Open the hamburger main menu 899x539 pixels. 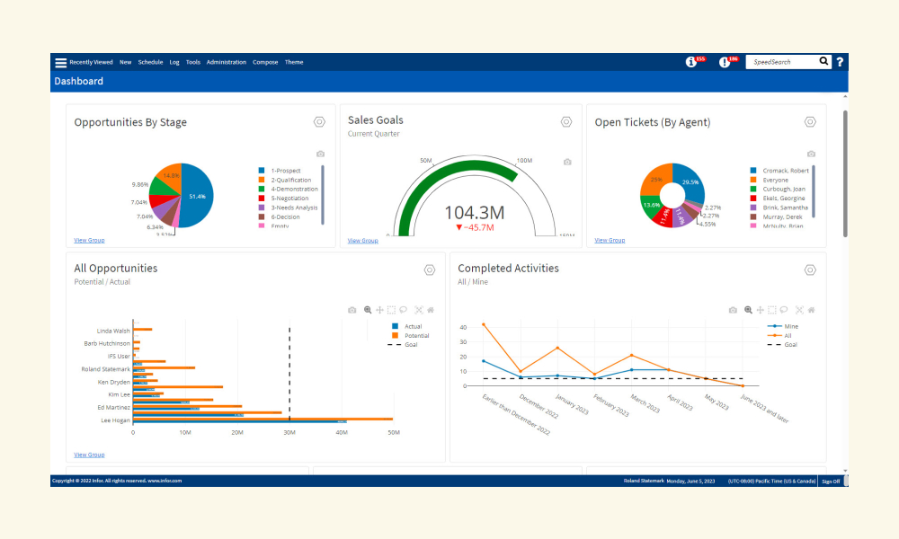pyautogui.click(x=60, y=63)
